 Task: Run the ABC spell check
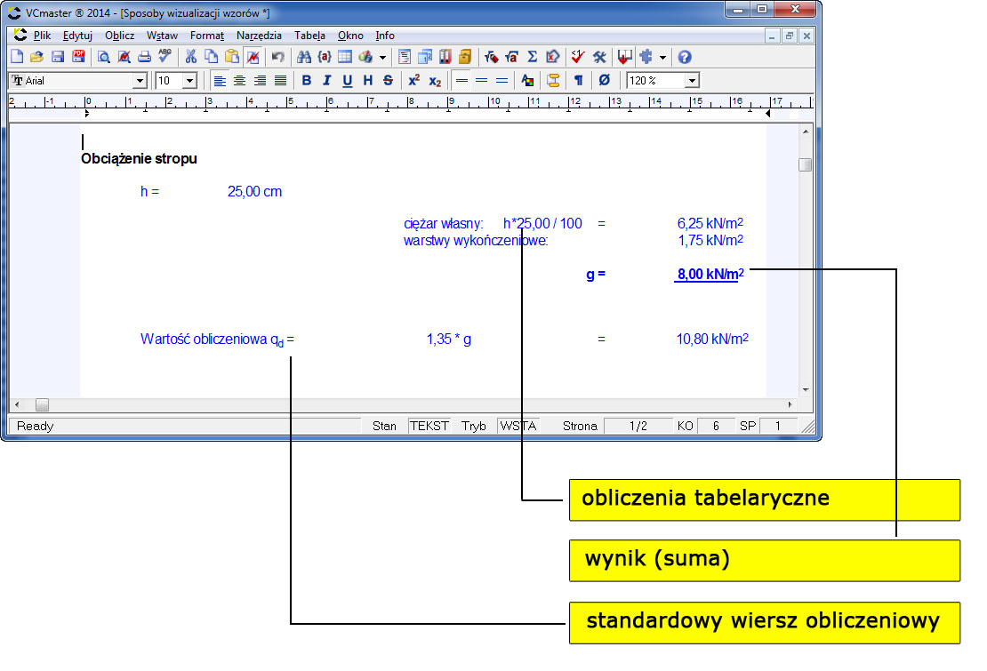point(164,57)
